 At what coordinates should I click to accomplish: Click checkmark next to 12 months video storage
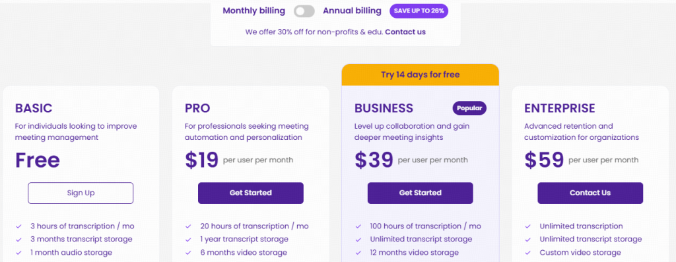pyautogui.click(x=358, y=253)
